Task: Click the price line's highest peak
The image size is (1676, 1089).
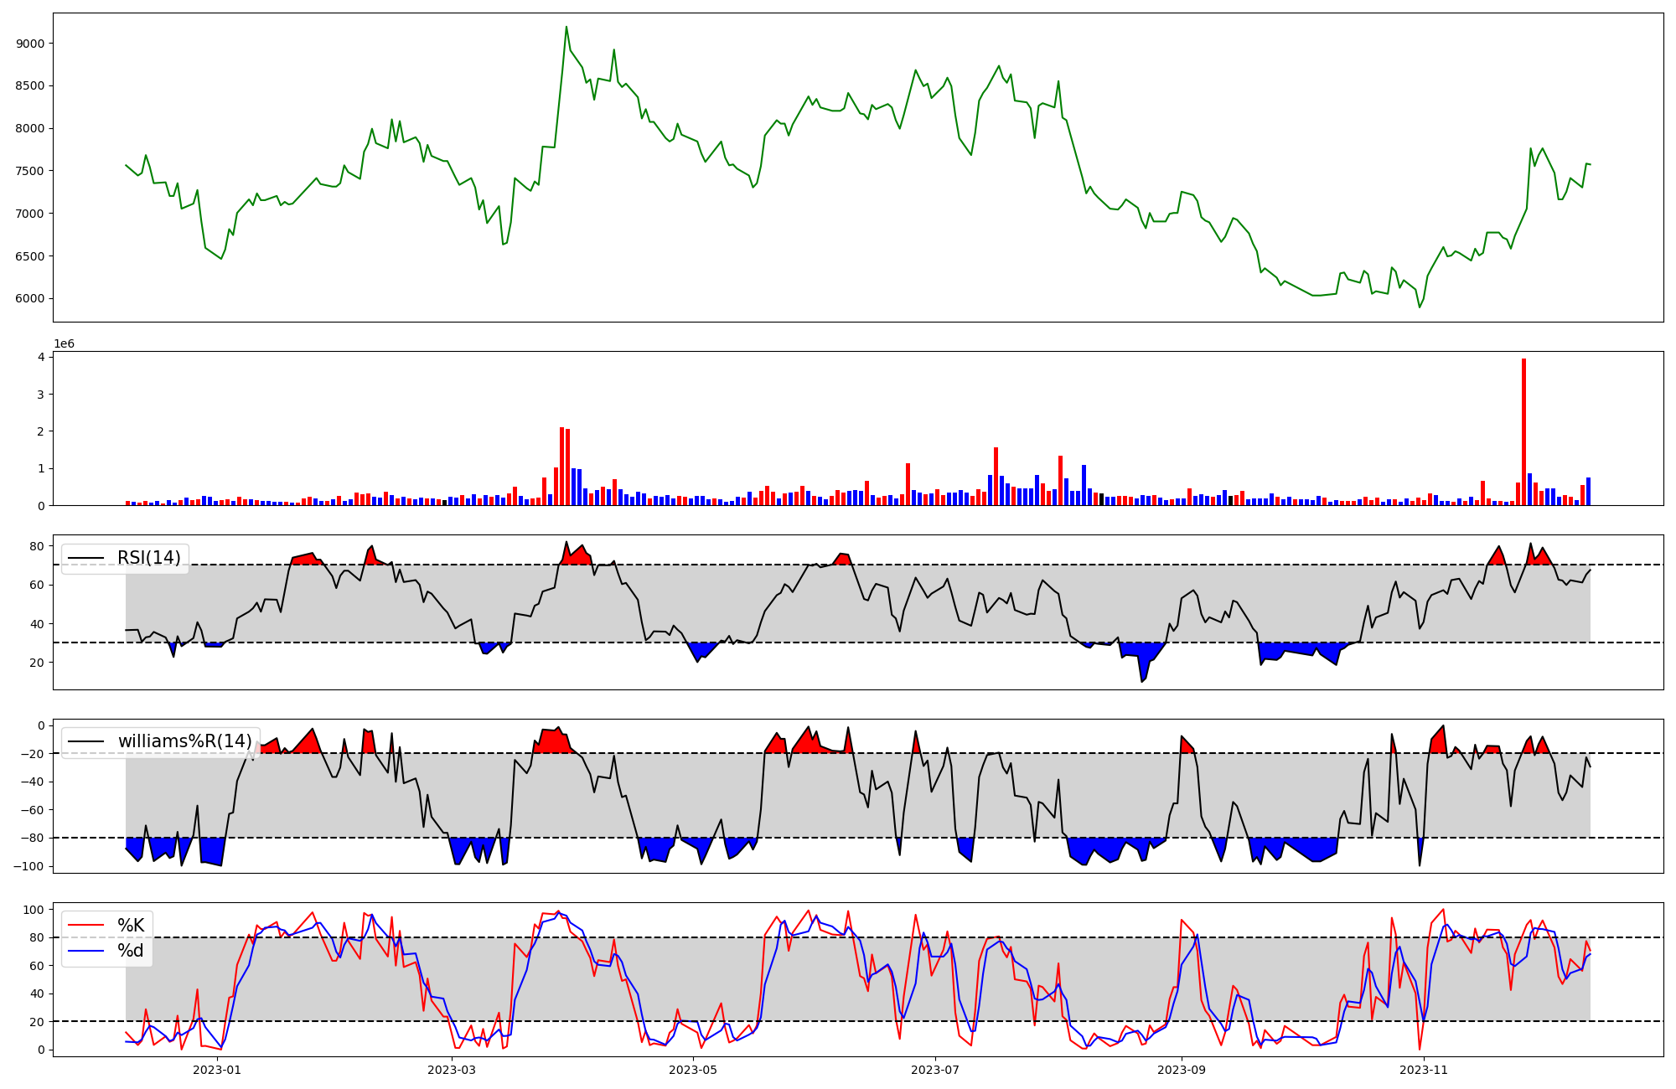Action: coord(566,27)
